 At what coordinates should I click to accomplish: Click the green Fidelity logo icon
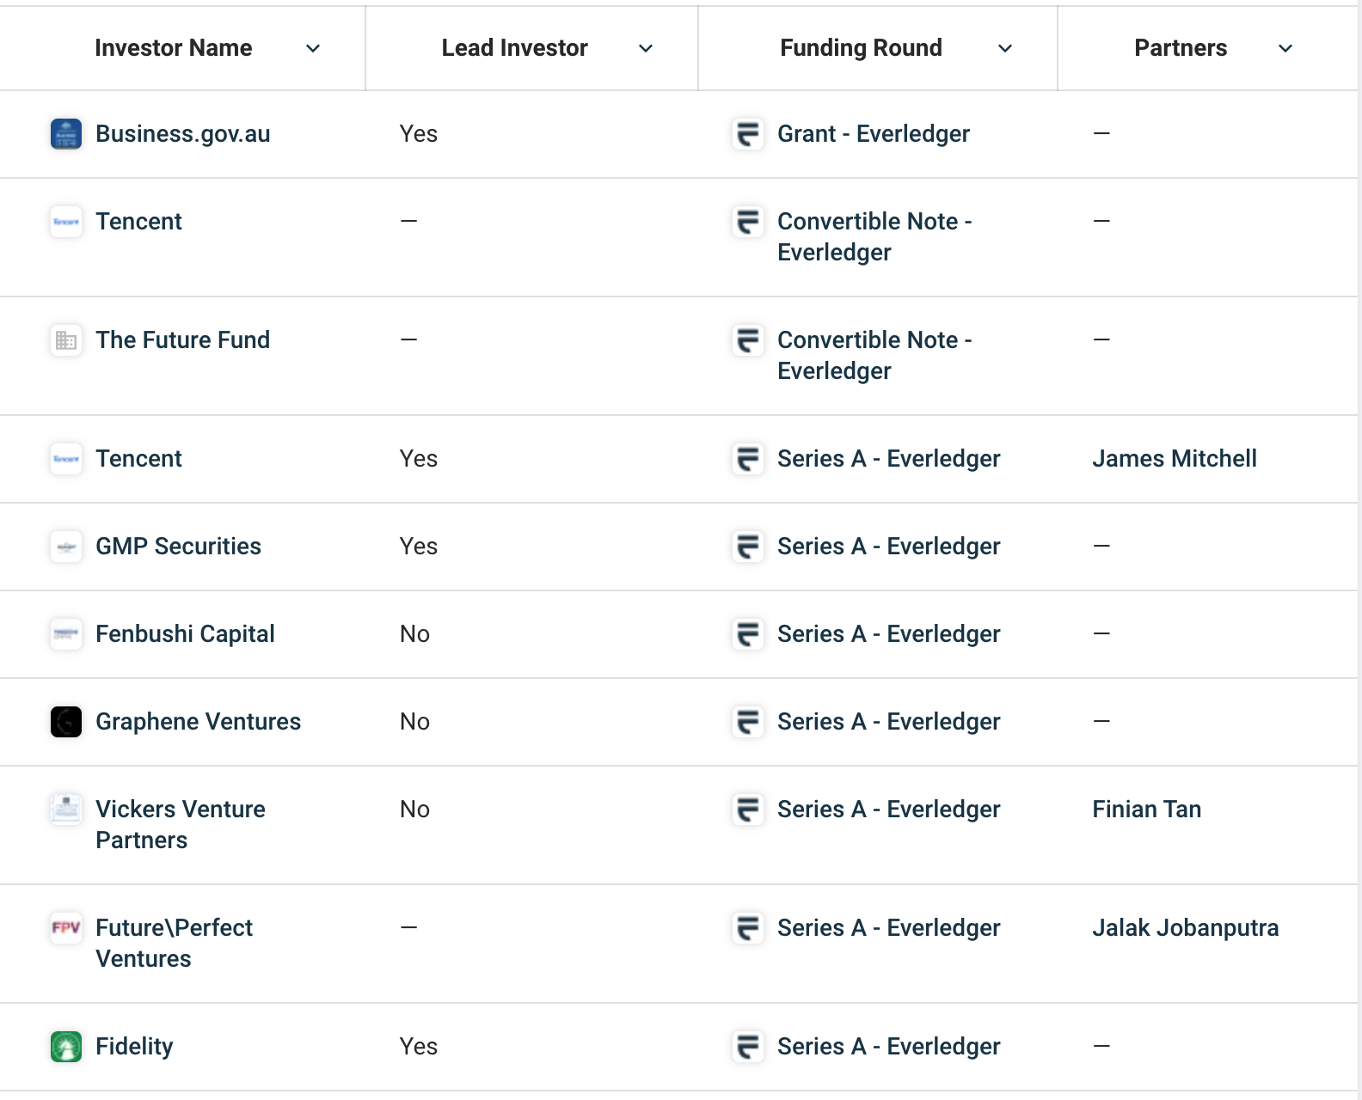[x=66, y=1047]
